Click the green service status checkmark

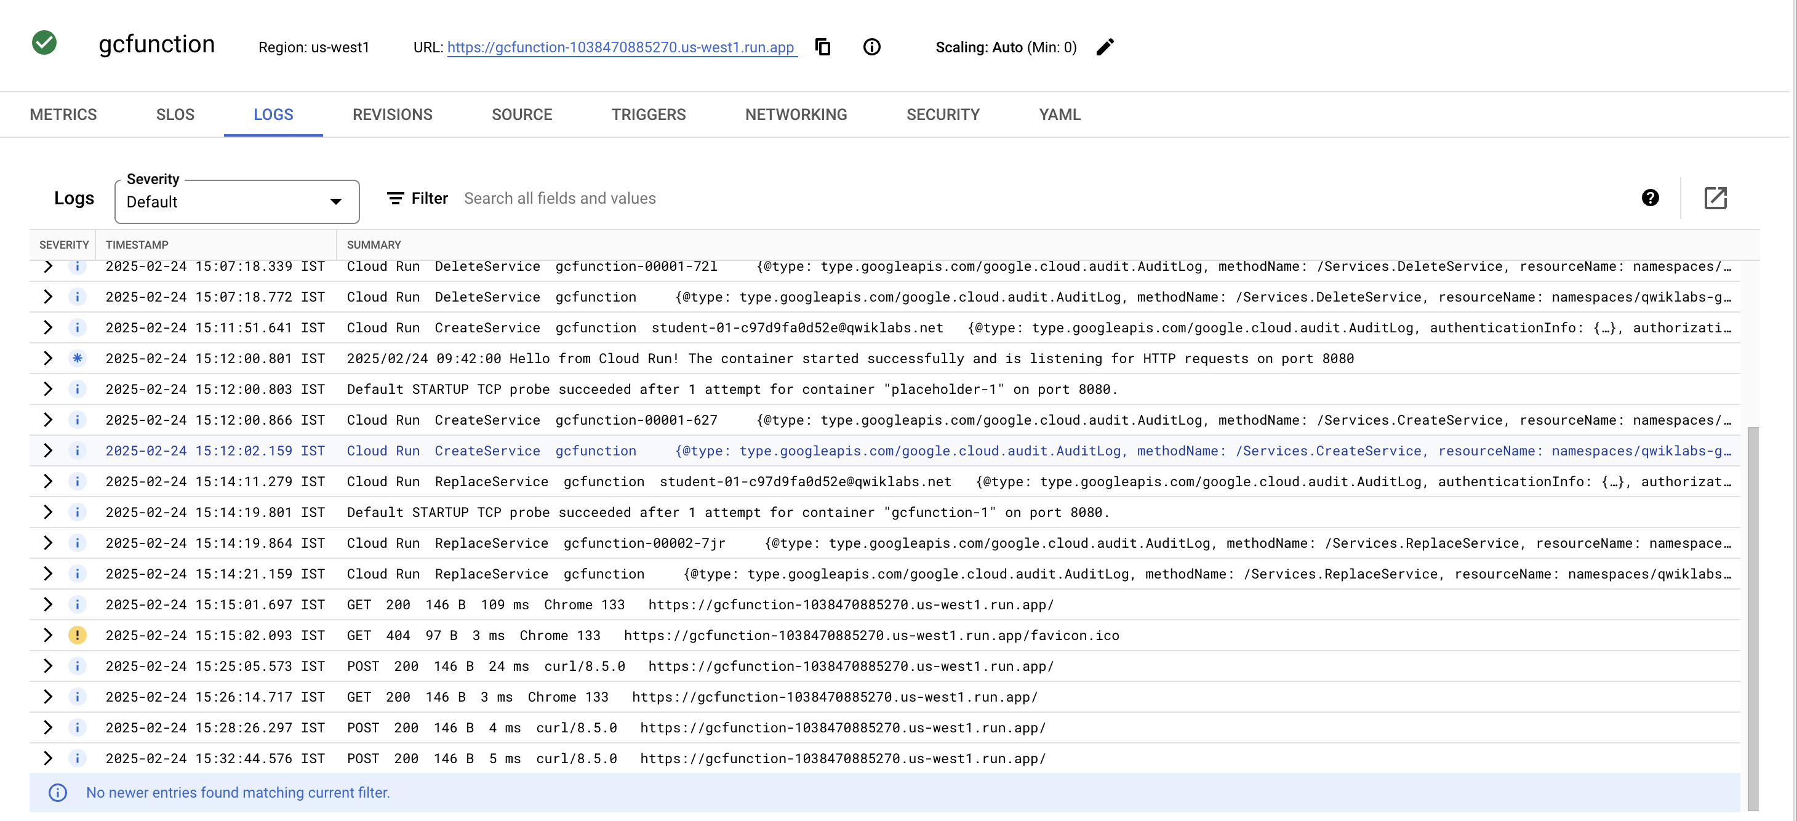click(44, 42)
